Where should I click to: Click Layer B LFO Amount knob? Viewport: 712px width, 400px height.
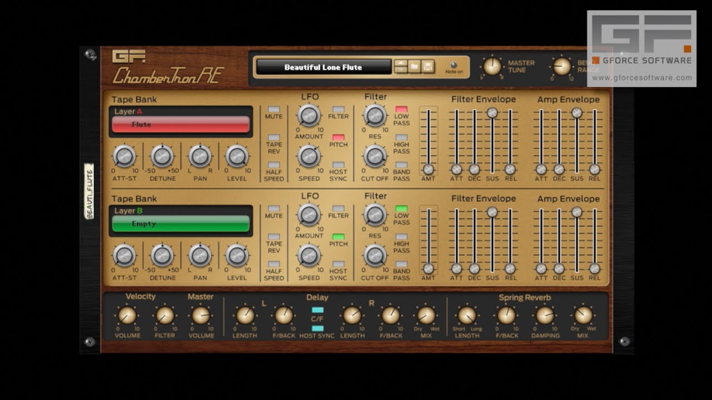pos(309,214)
